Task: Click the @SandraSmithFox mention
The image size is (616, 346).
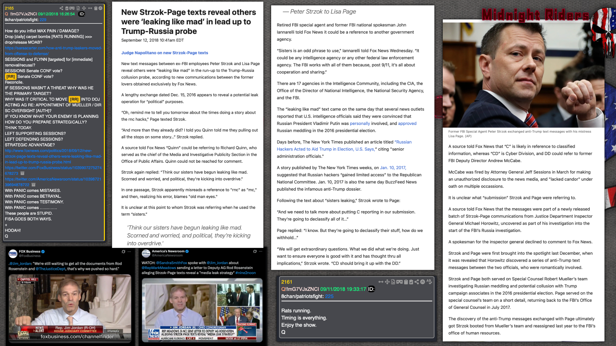Action: 171,263
